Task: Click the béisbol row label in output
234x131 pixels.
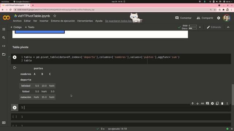Action: pos(26,86)
